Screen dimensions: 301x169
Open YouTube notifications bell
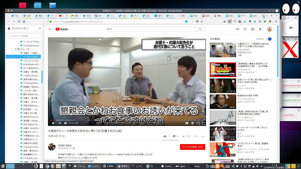[260, 29]
